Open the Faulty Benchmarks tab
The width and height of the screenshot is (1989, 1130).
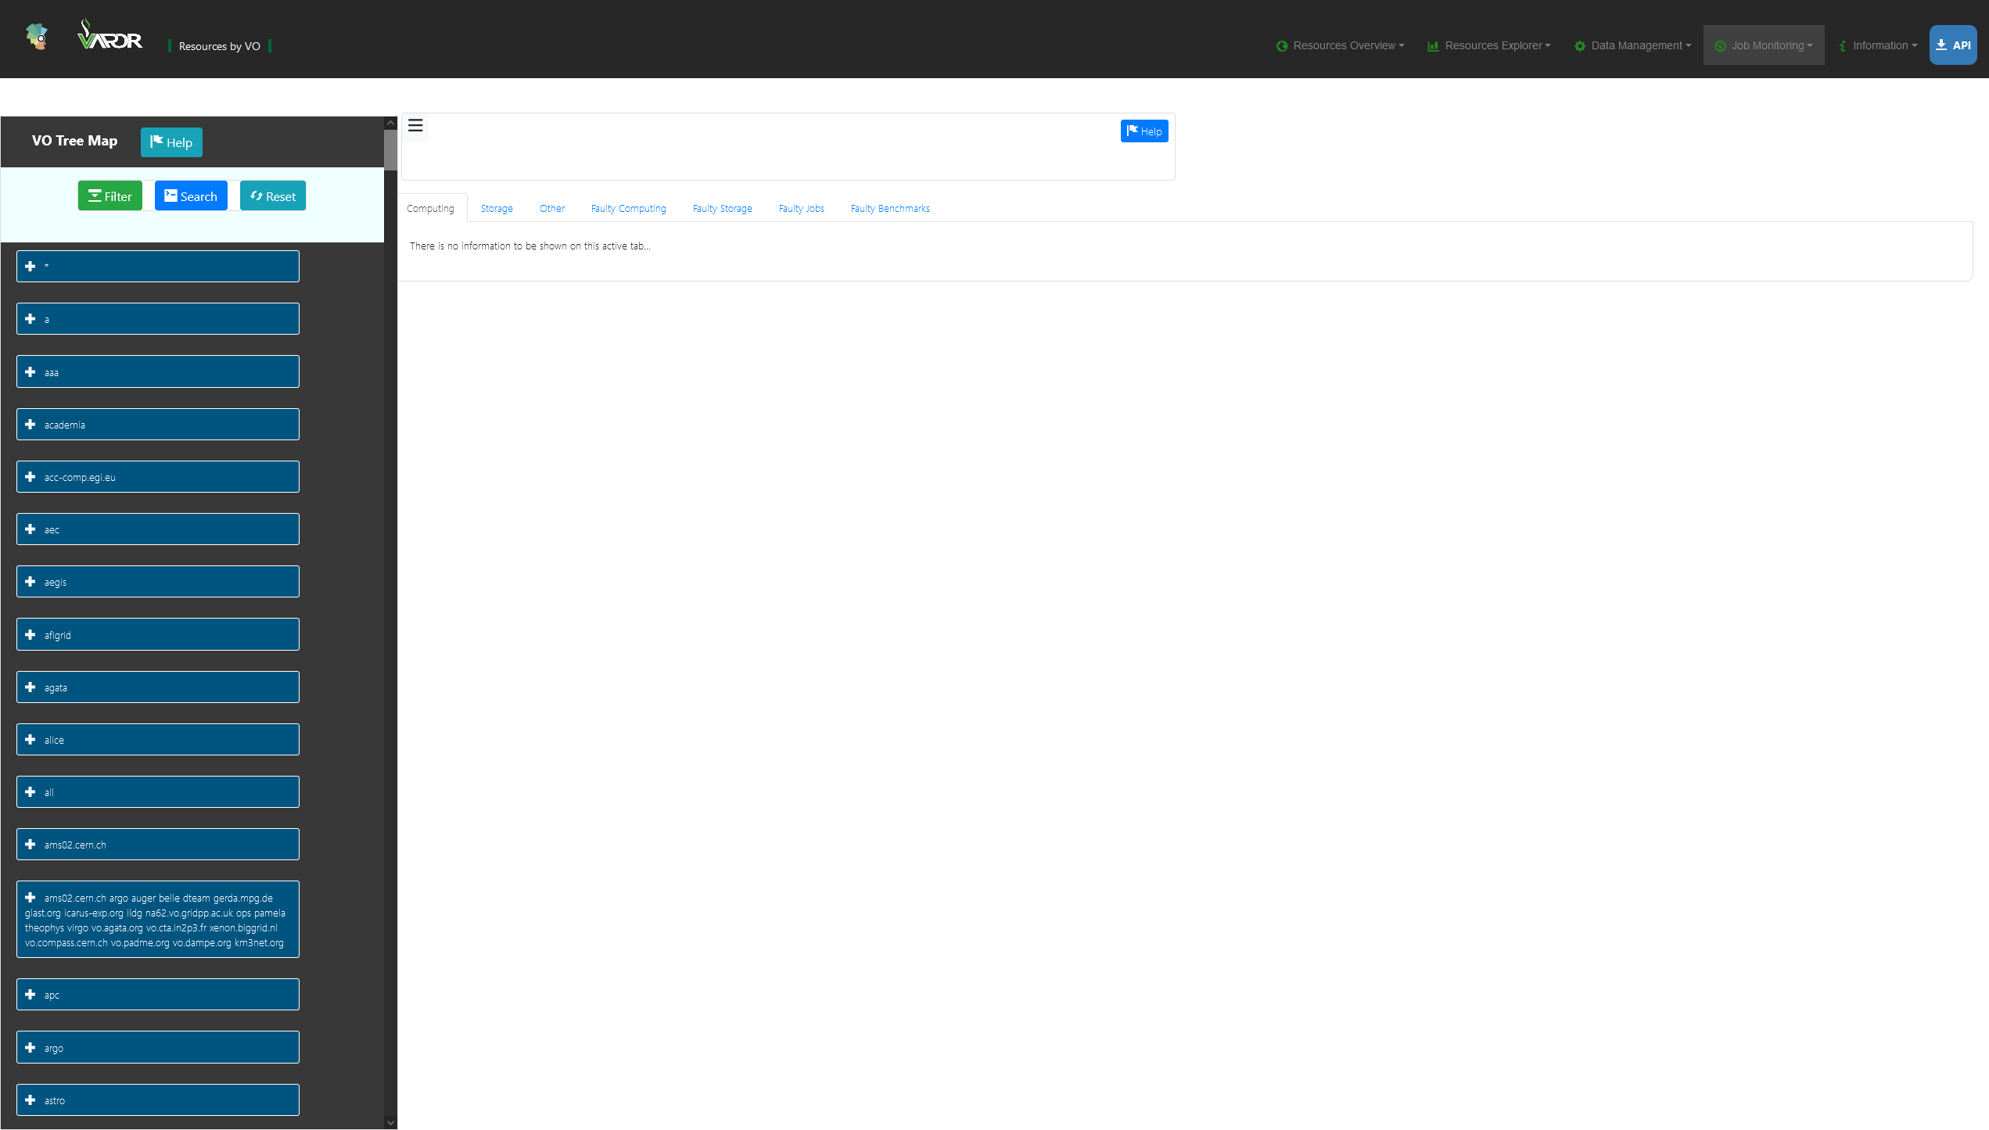[x=889, y=208]
